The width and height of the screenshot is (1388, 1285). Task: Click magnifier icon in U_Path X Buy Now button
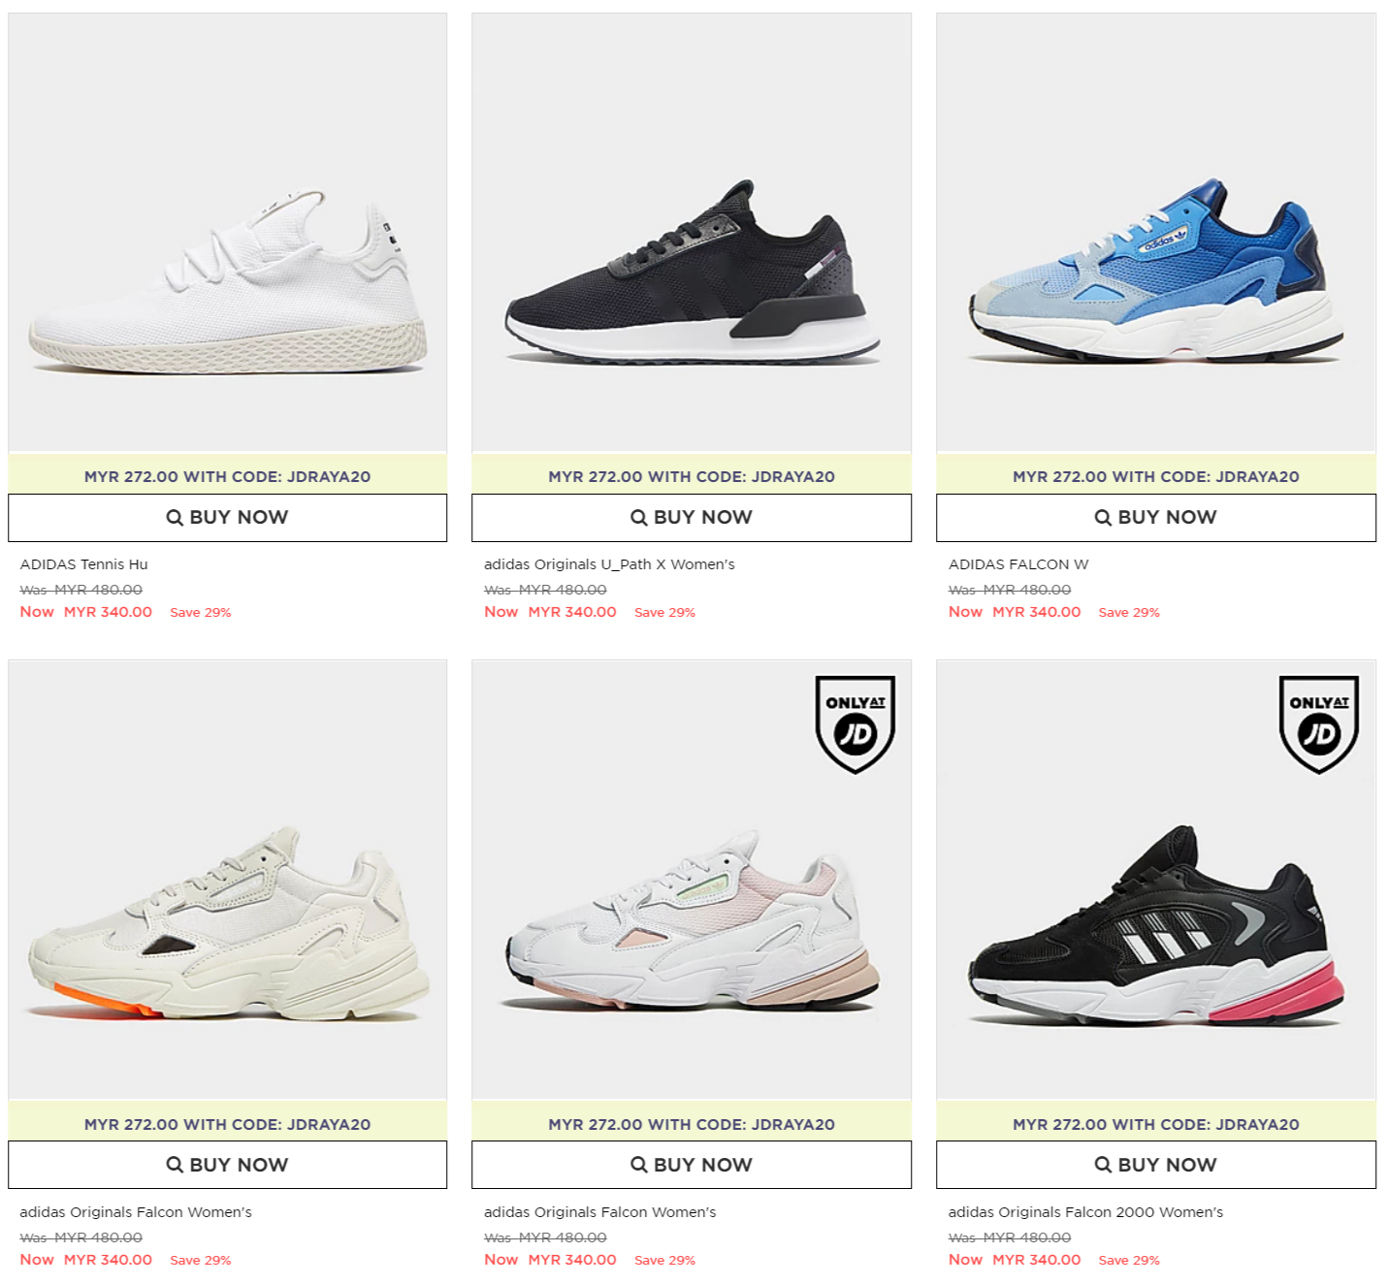[638, 518]
